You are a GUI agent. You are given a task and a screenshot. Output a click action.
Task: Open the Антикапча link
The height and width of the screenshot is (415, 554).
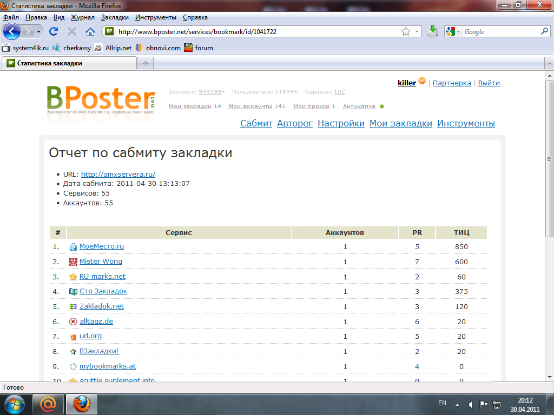pyautogui.click(x=359, y=106)
